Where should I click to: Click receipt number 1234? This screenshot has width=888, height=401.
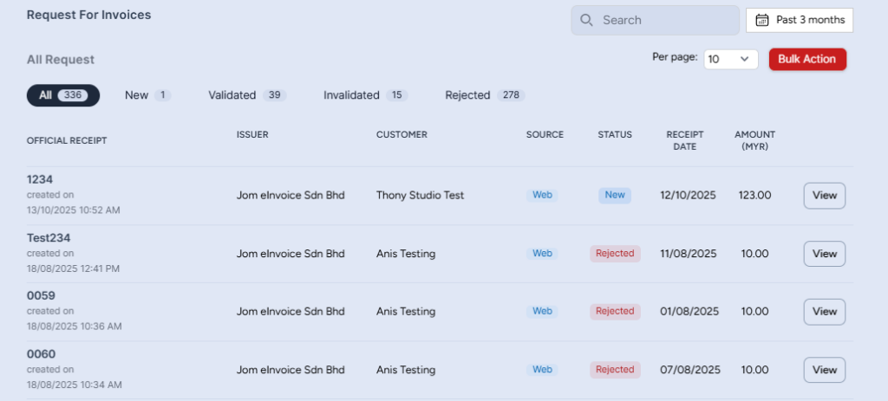[40, 180]
